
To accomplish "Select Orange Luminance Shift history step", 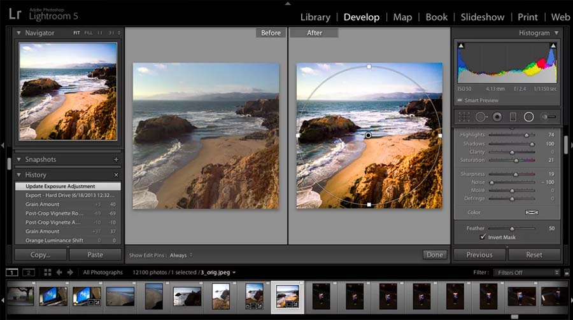I will coord(67,240).
